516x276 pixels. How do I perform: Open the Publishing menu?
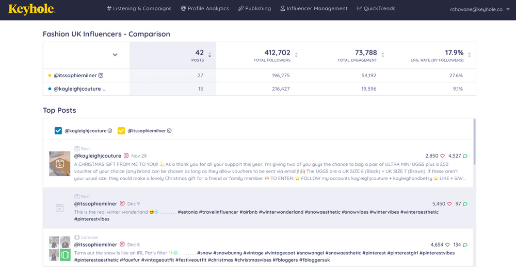[254, 9]
